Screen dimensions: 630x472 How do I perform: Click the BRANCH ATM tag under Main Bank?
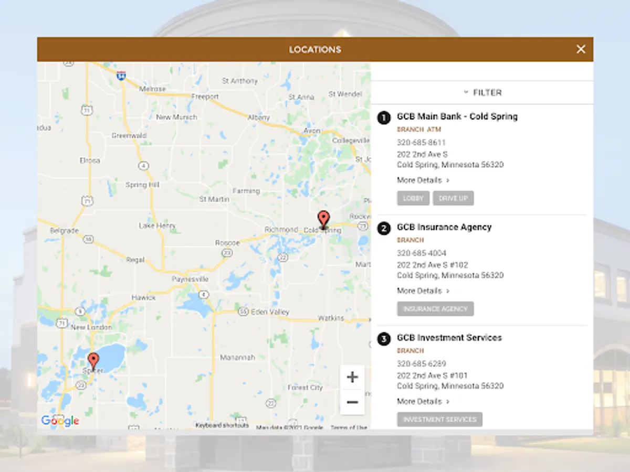[x=419, y=130]
